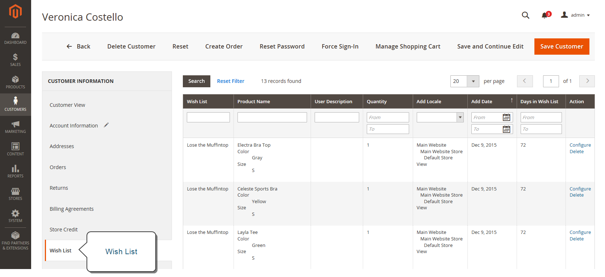Viewport: 605px width, 277px height.
Task: Open the Account Information tab
Action: [74, 126]
